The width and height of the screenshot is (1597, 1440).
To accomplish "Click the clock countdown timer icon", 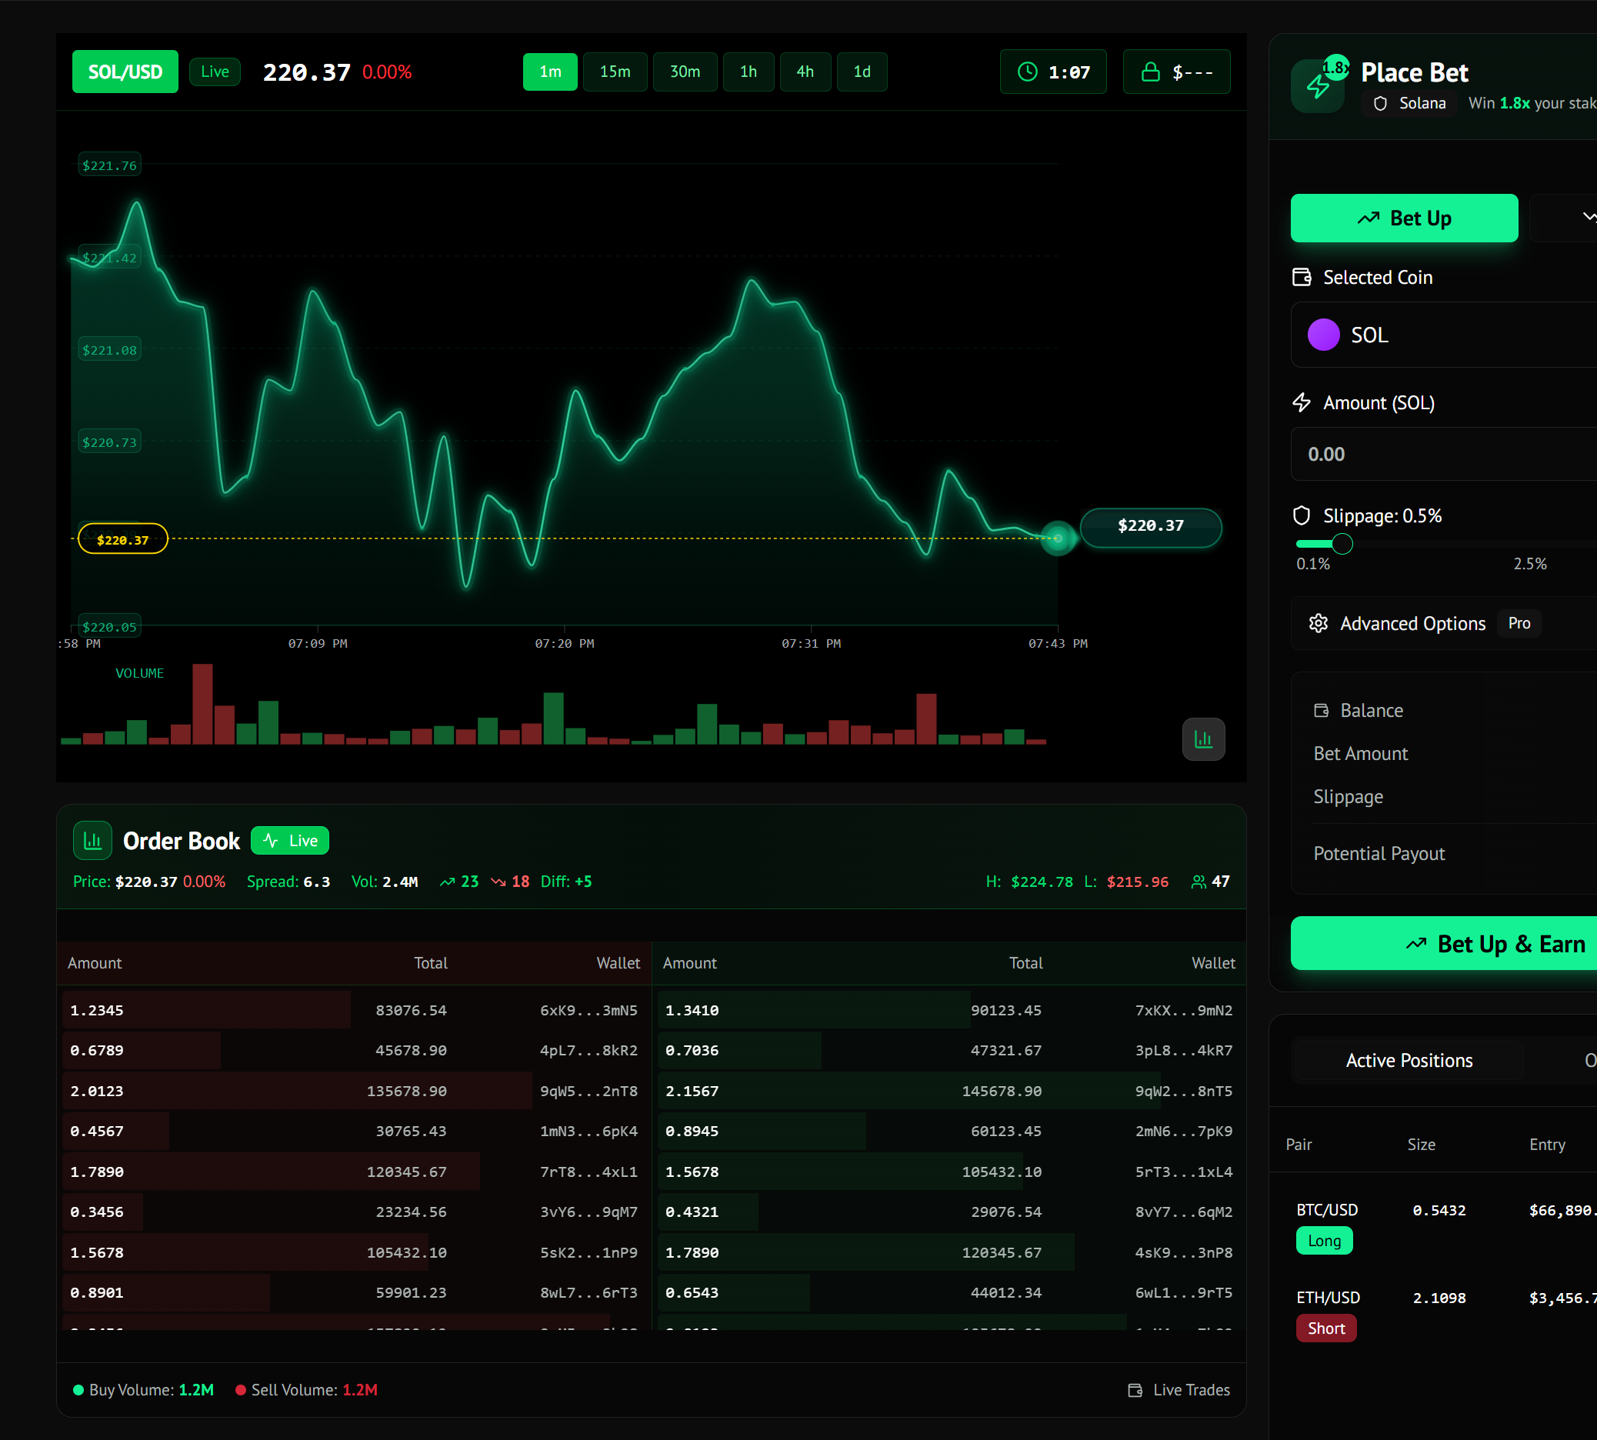I will [x=1027, y=72].
